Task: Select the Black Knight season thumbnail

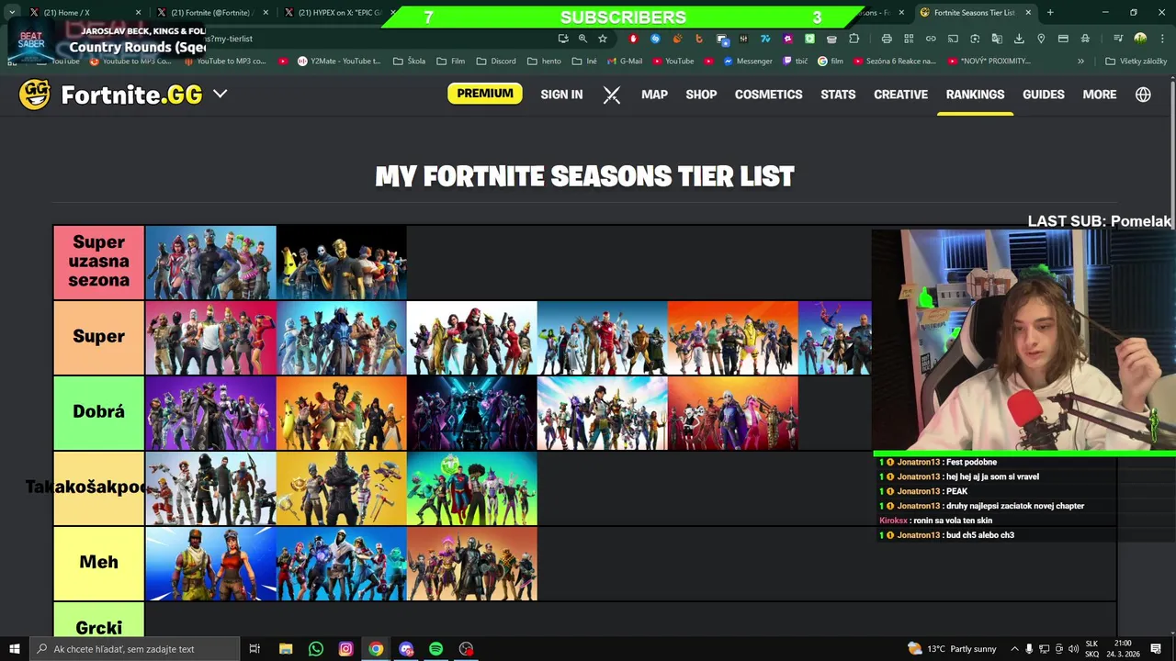Action: 341,488
